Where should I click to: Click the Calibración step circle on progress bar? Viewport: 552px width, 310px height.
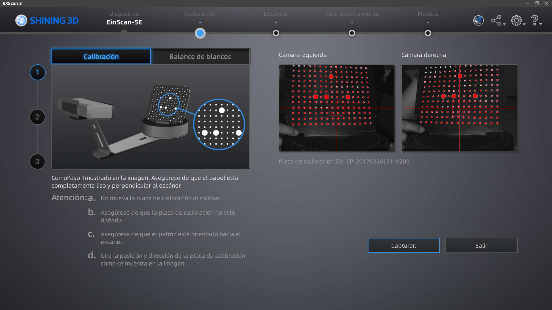tap(200, 33)
